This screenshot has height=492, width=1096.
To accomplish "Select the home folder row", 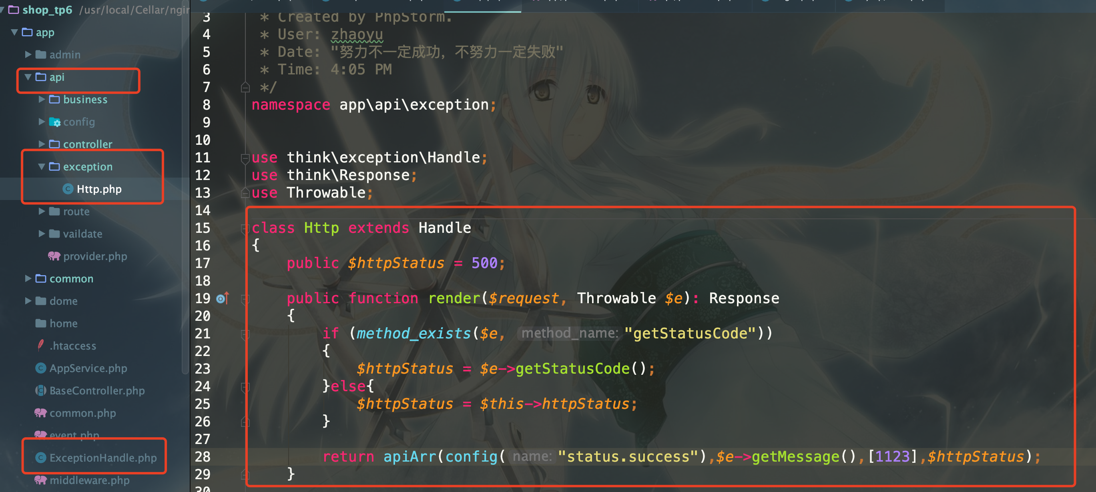I will pyautogui.click(x=95, y=323).
